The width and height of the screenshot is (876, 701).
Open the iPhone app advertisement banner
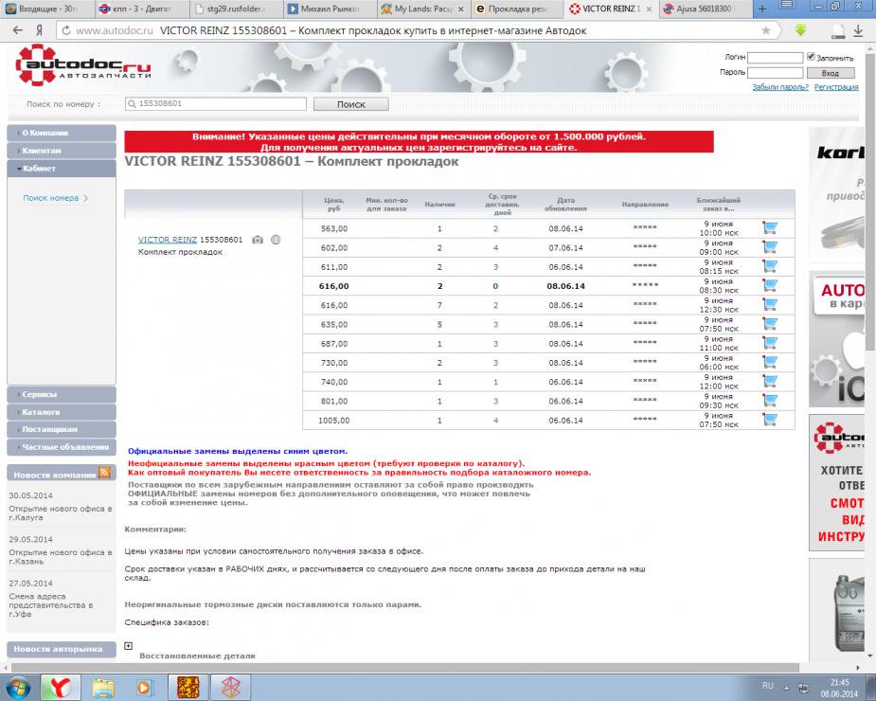[836, 339]
